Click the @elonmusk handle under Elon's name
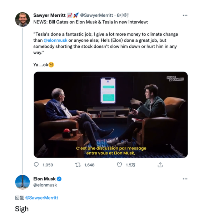The image size is (214, 216). coord(45,185)
